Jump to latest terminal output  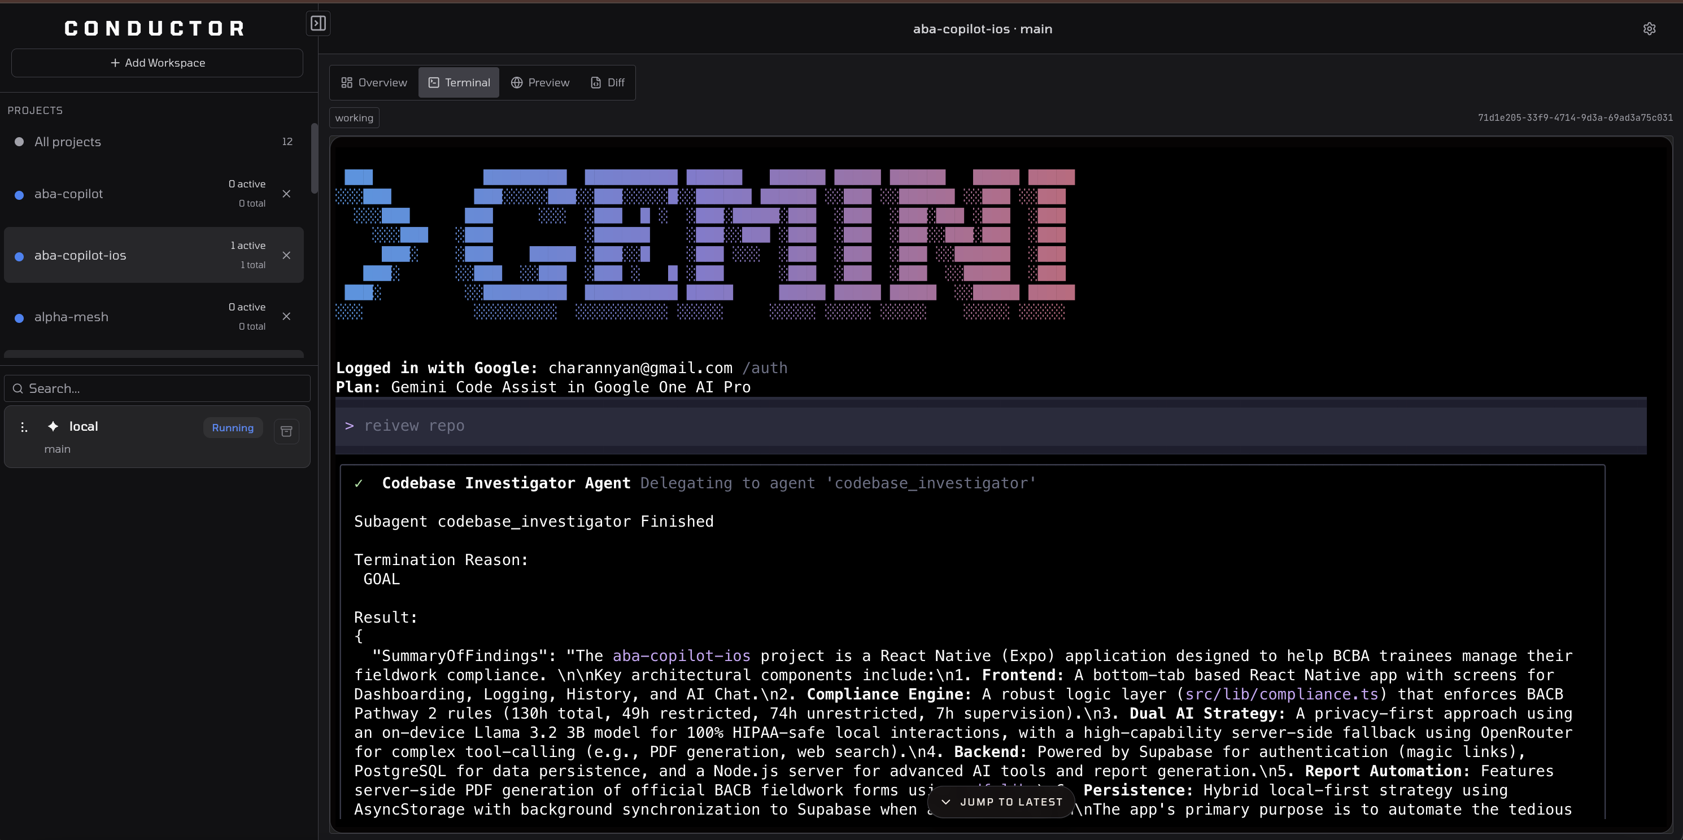[x=1001, y=802]
